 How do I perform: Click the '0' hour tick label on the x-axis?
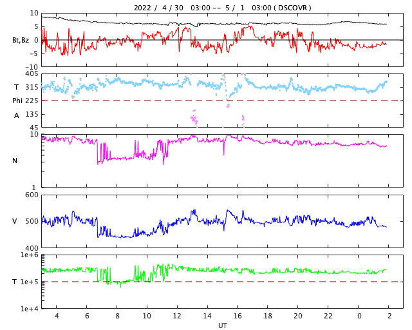[x=359, y=316]
